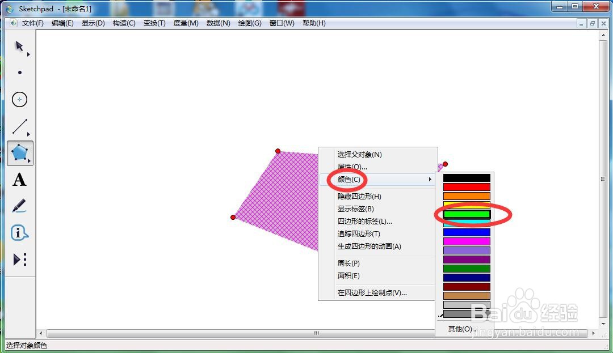Open the 绘图(G) menu
613x353 pixels.
pos(249,23)
